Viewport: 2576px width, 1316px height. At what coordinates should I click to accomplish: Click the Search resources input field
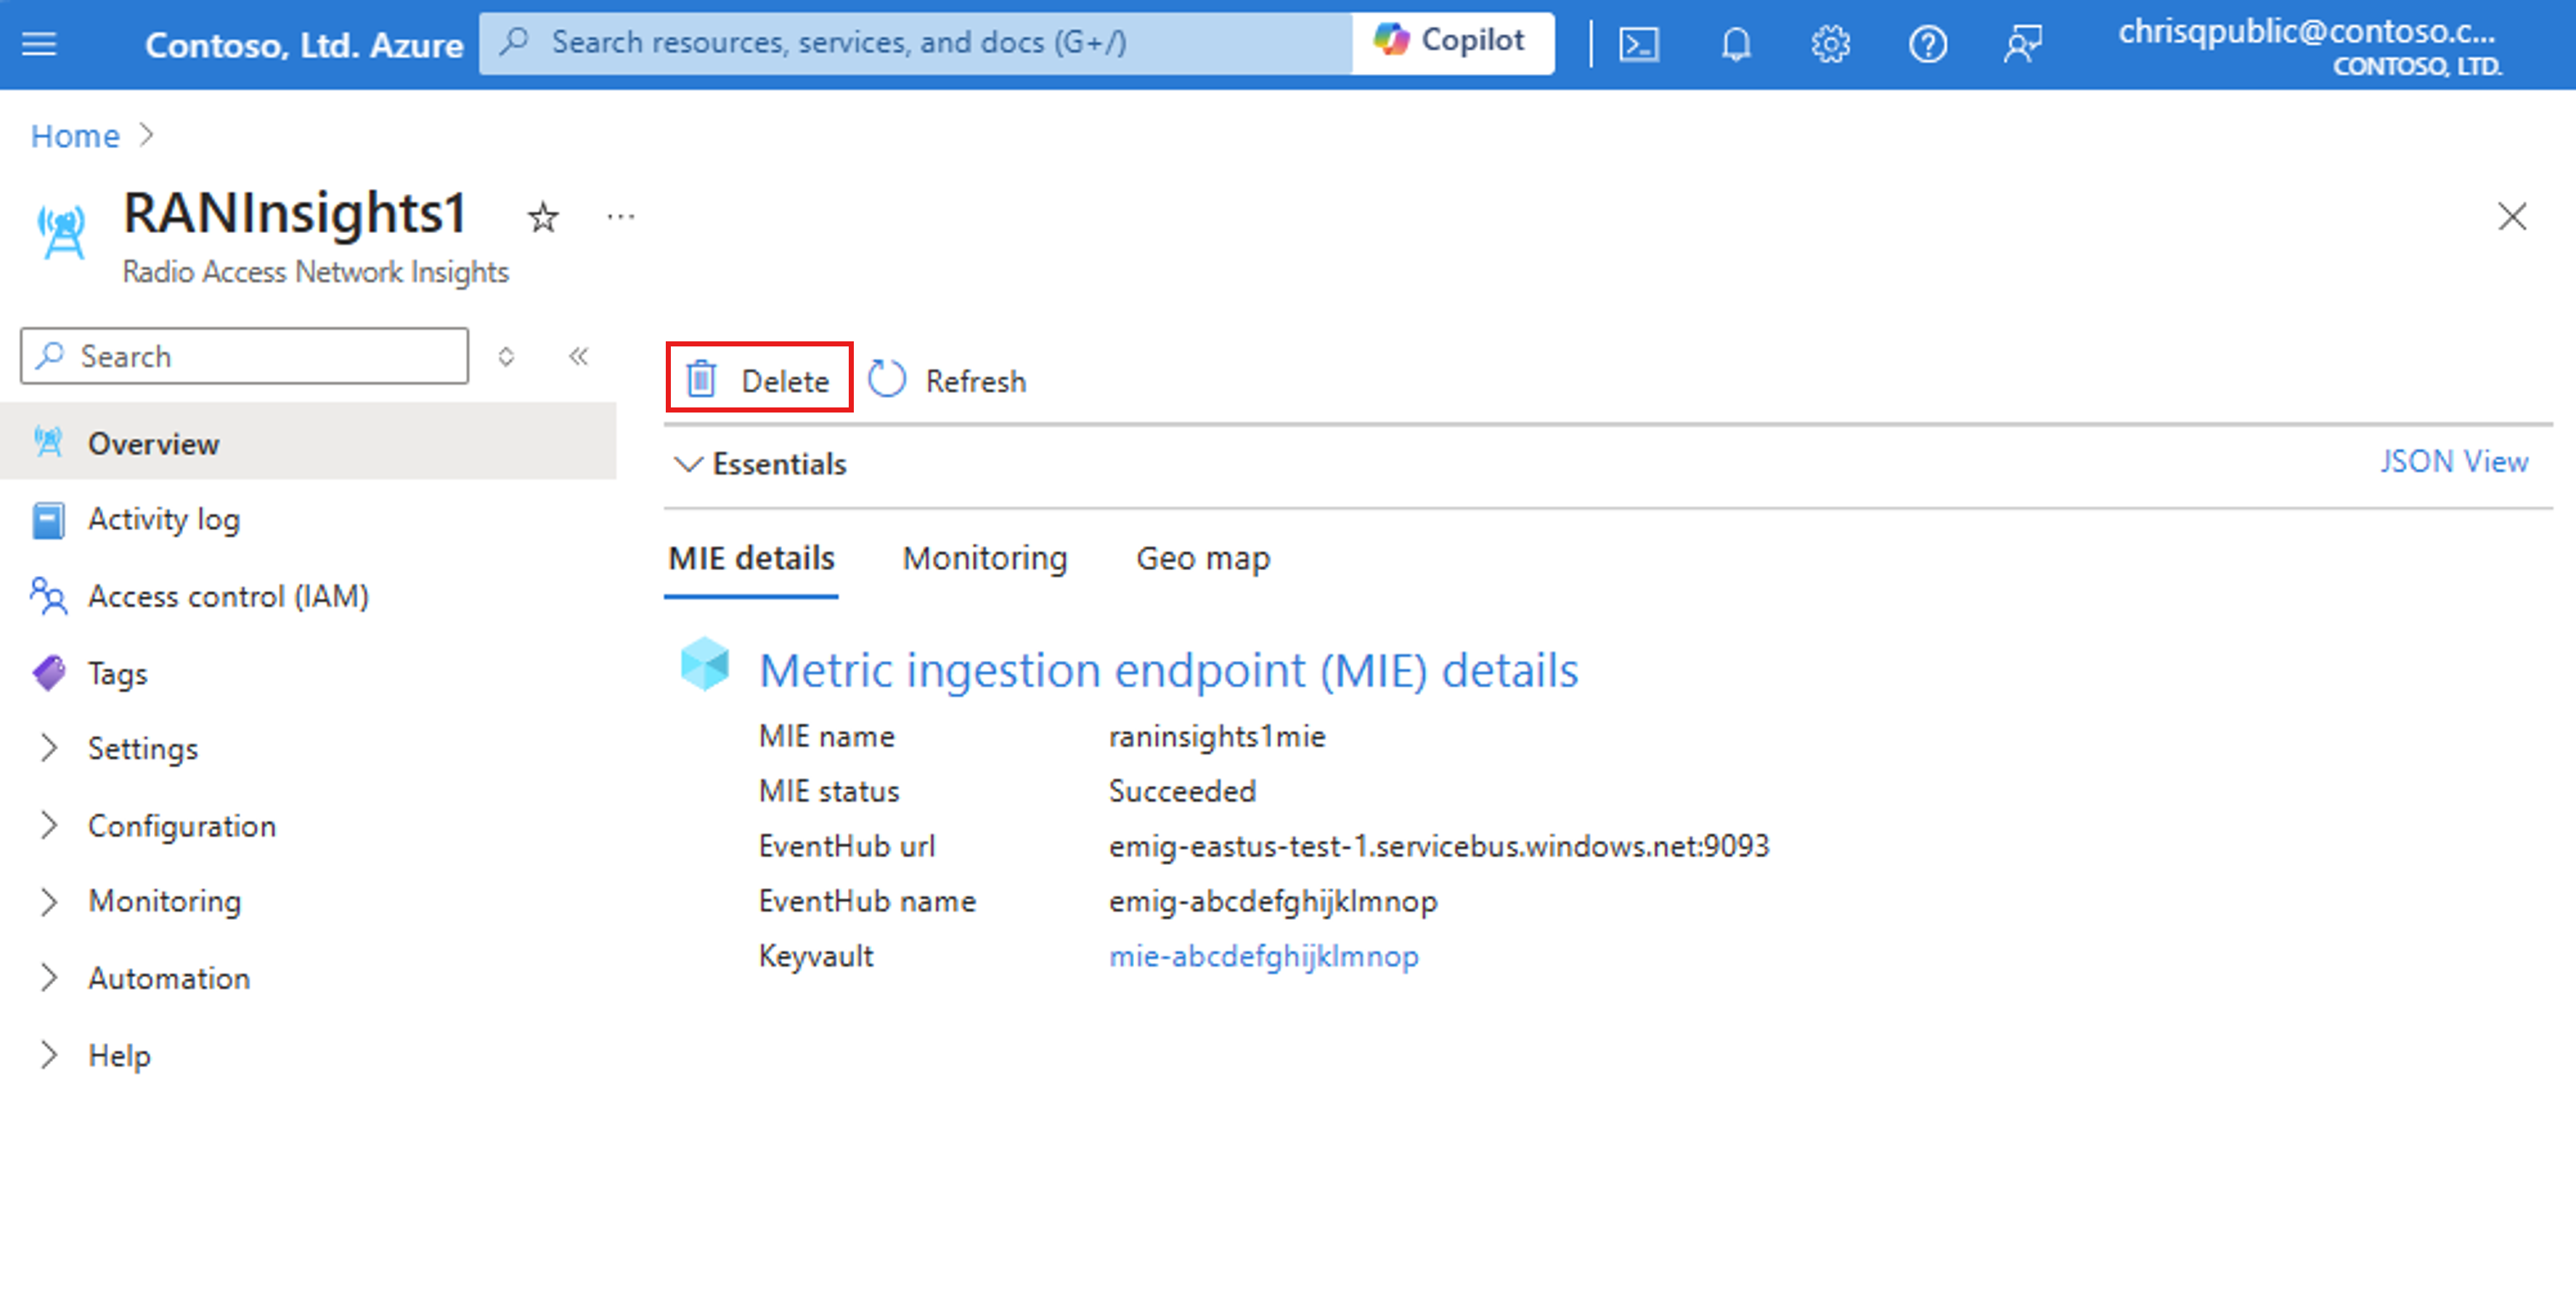(x=941, y=44)
